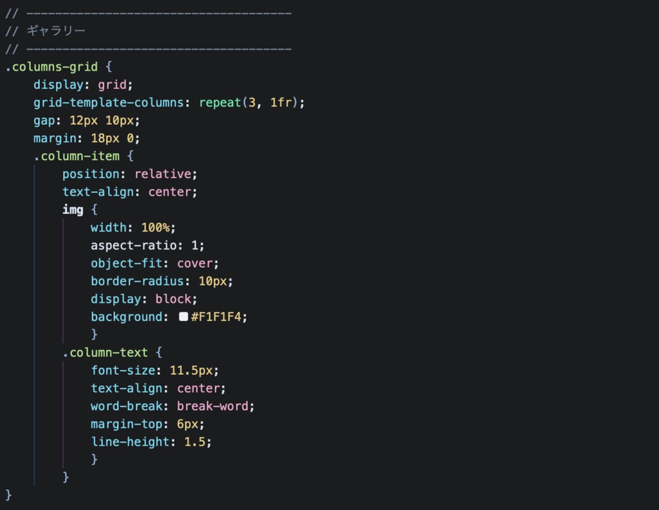Click the '.column-text' selector
Screen dimensions: 659x510
pos(105,352)
